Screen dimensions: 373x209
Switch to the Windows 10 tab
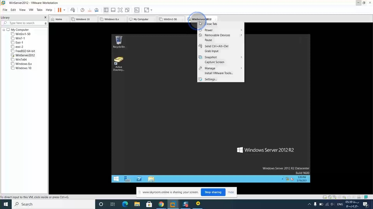tap(82, 19)
